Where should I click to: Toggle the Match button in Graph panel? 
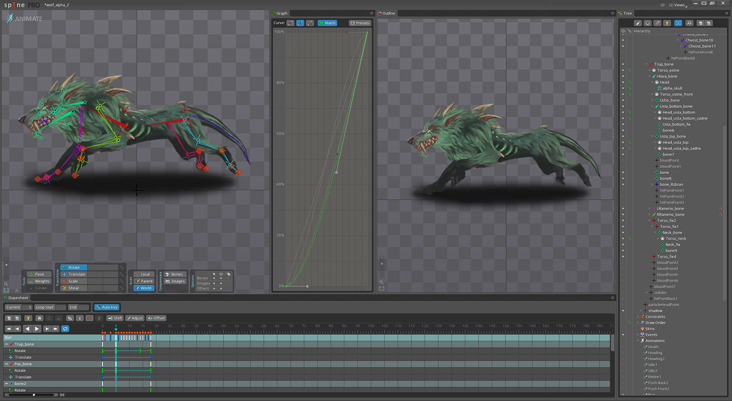(x=327, y=23)
